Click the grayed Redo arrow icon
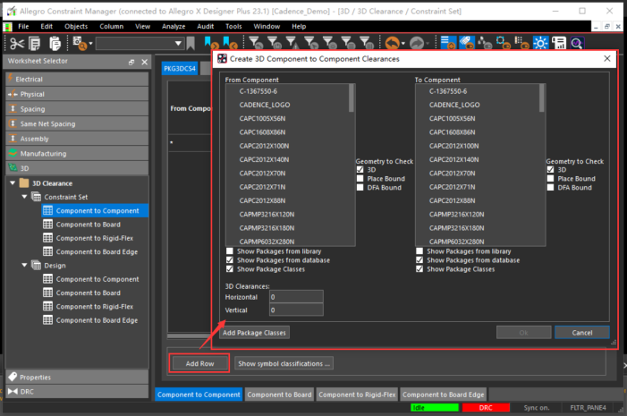The width and height of the screenshot is (627, 416). (x=417, y=43)
